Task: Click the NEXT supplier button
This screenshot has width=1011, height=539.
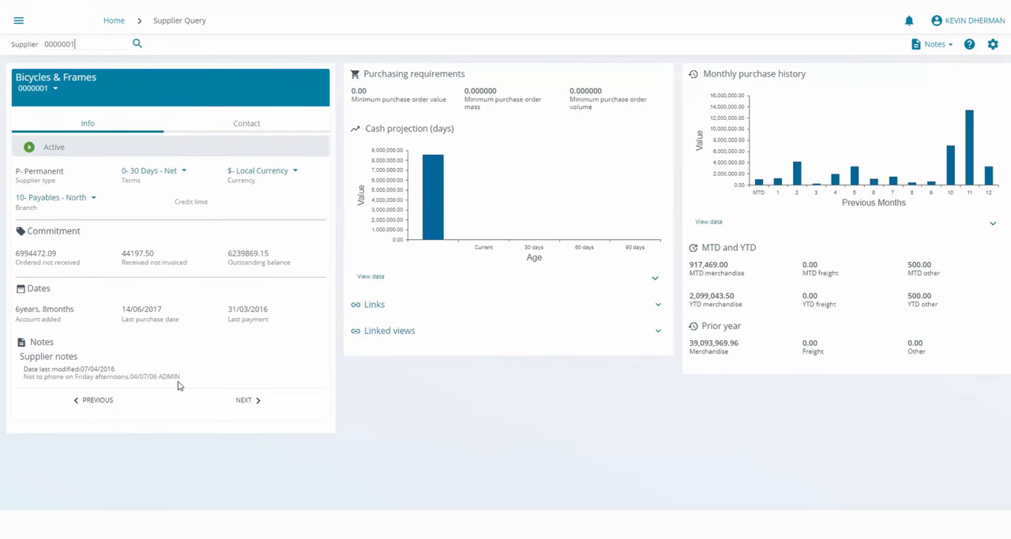Action: tap(248, 400)
